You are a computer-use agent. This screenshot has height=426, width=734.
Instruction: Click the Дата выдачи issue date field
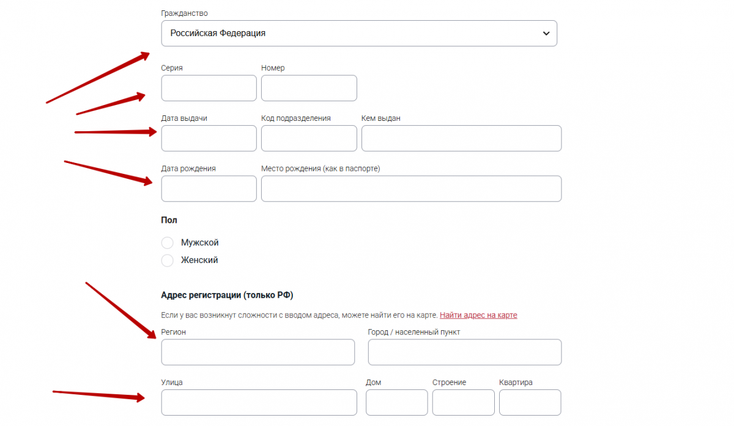tap(209, 139)
